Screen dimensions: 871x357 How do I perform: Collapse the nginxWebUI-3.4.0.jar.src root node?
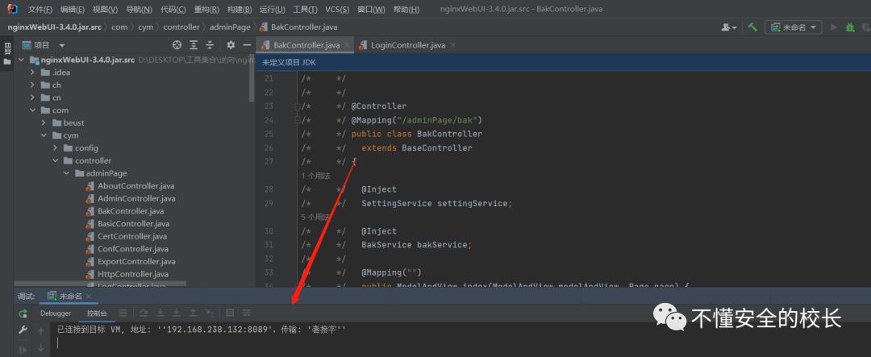click(x=21, y=60)
